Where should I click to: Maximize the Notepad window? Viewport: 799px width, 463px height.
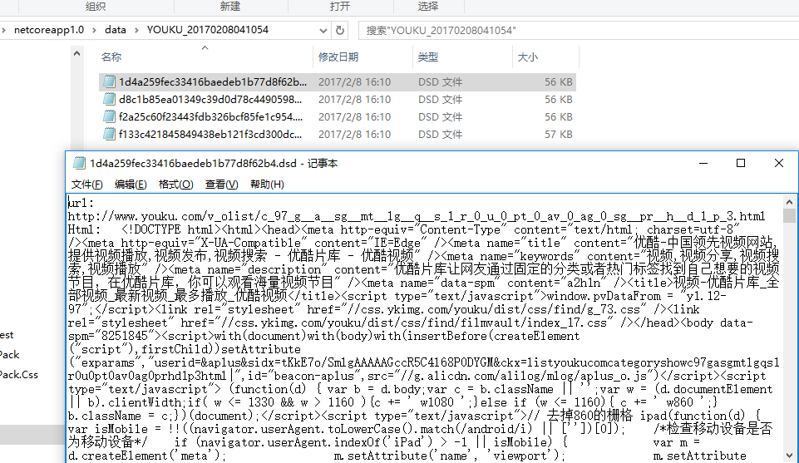click(x=741, y=163)
